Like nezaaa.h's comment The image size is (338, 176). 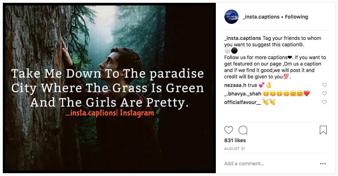click(324, 85)
